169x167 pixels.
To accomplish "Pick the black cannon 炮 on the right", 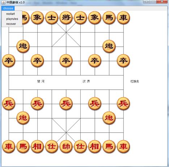I will (x=109, y=46).
